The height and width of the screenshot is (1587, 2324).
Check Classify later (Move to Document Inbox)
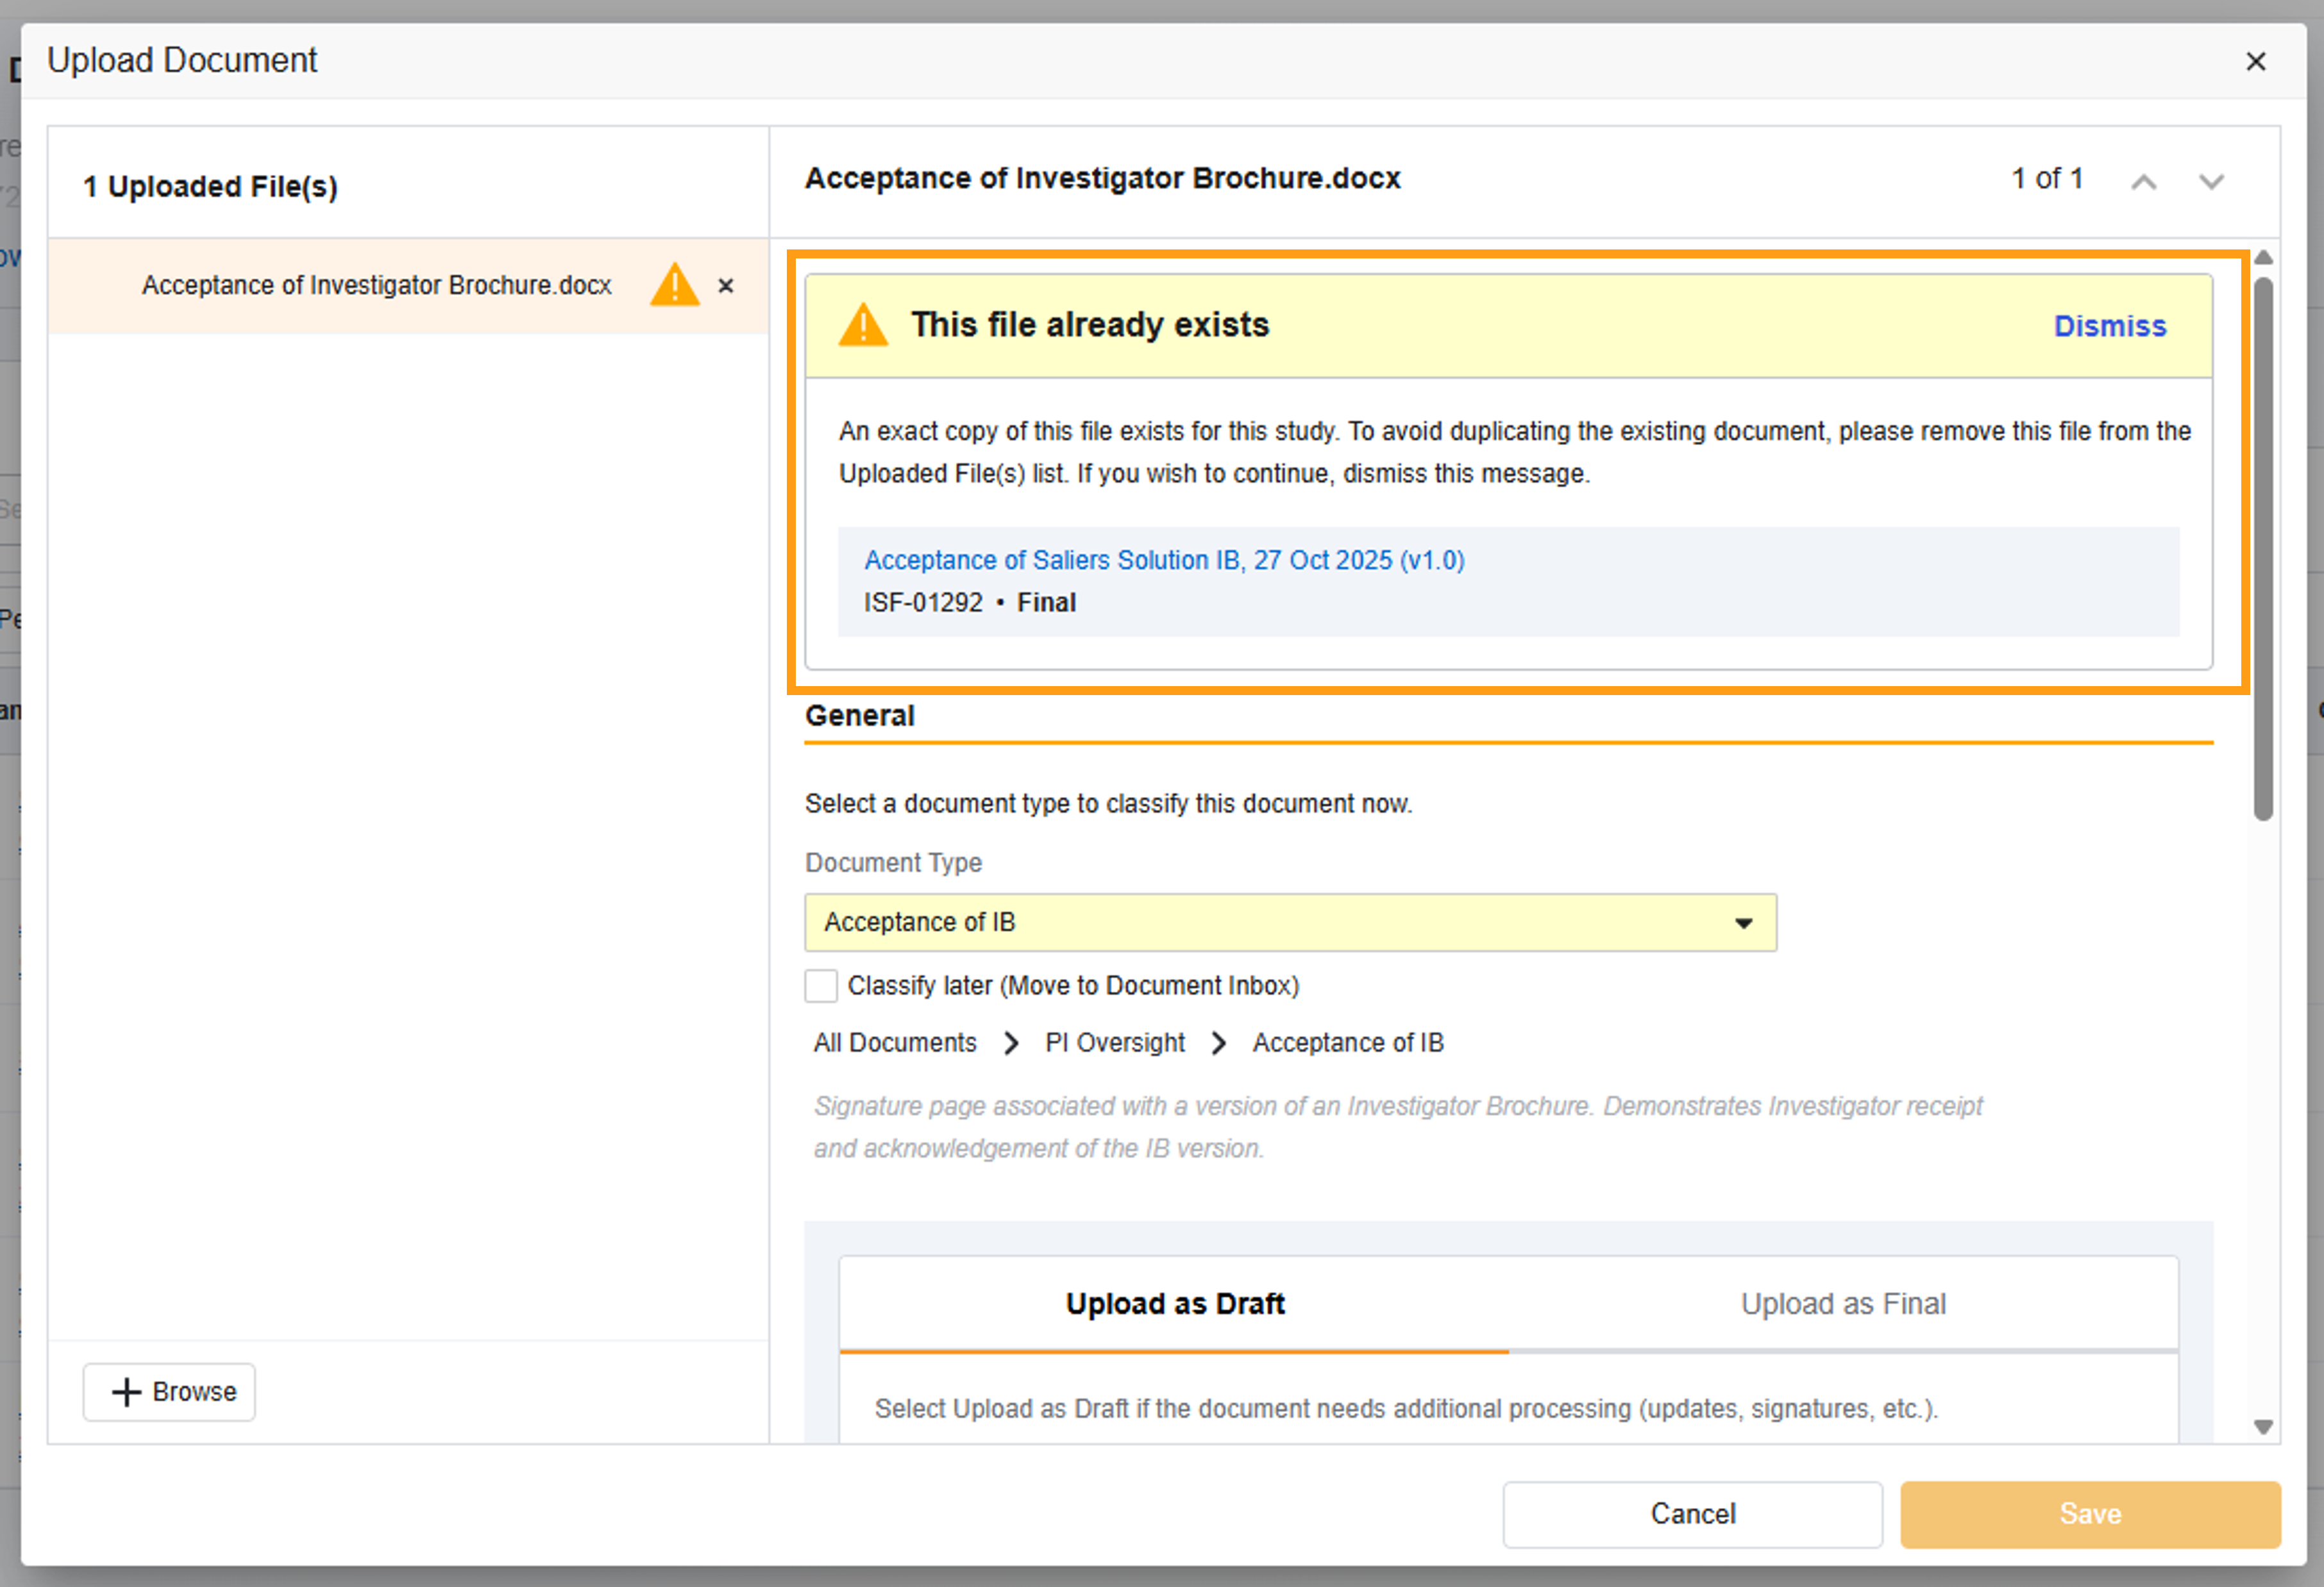(821, 986)
